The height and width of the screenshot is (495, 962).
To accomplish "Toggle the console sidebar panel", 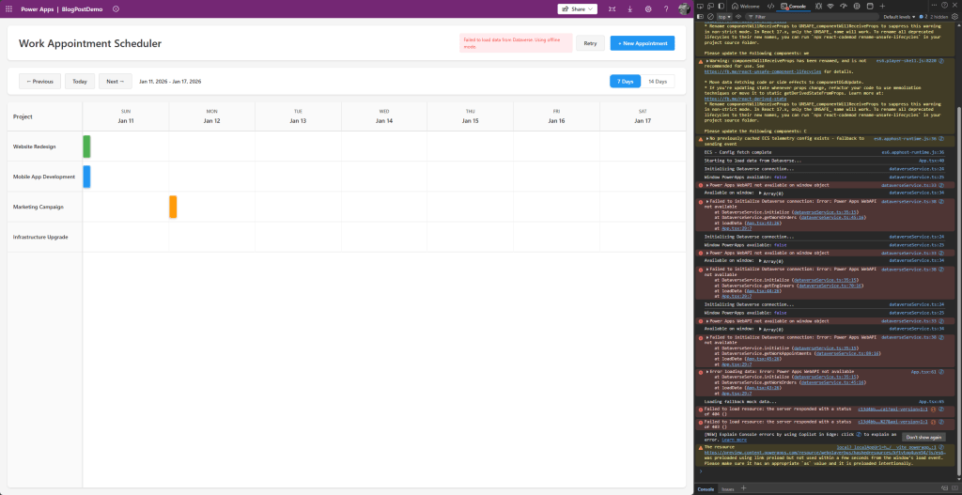I will (x=701, y=17).
